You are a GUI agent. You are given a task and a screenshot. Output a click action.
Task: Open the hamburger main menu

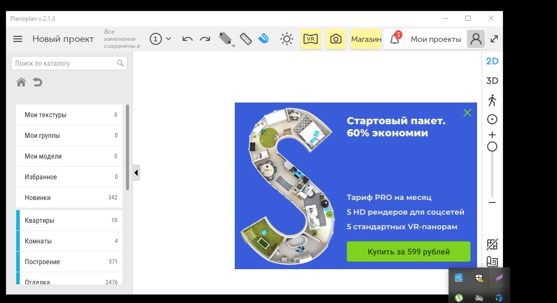coord(18,39)
